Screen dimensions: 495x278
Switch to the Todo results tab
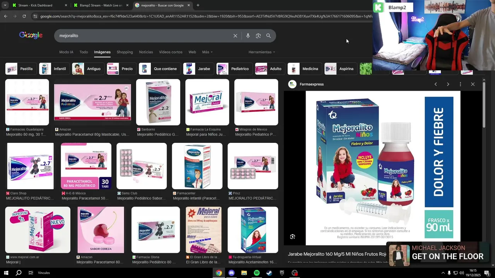click(84, 52)
